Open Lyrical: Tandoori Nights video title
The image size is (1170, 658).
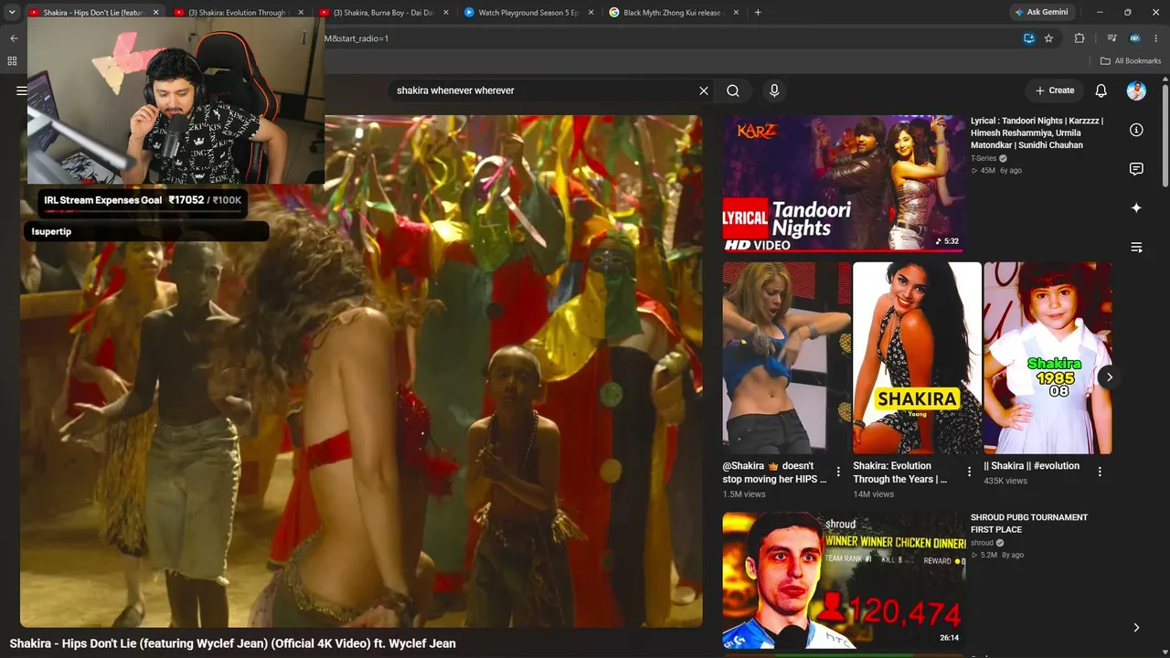pos(1037,133)
